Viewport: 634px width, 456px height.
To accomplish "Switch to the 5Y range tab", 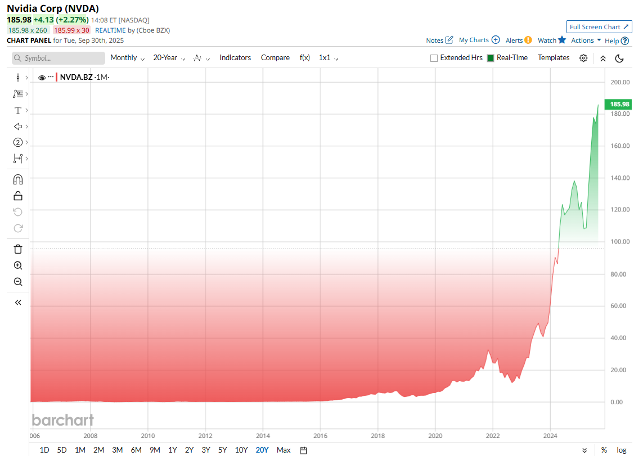I will 222,450.
